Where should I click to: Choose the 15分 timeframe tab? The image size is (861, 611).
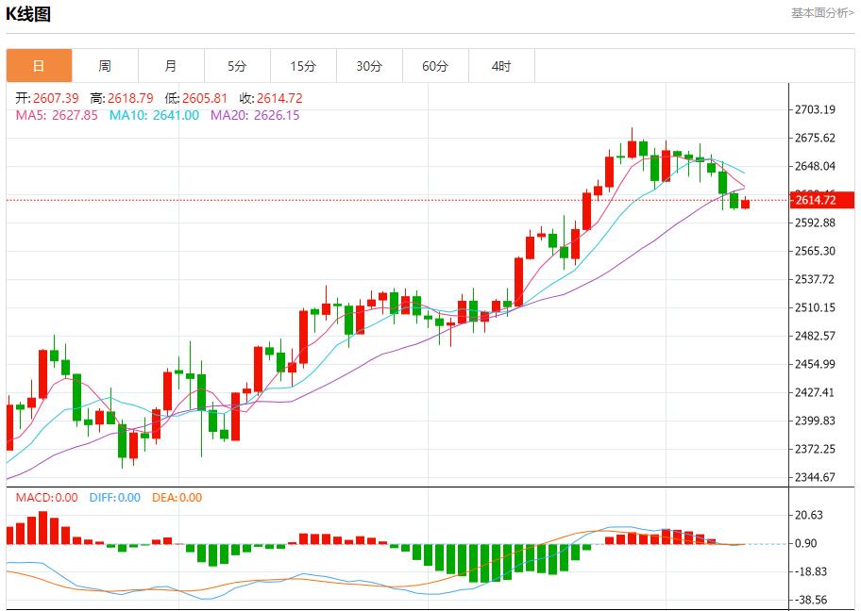click(x=303, y=66)
